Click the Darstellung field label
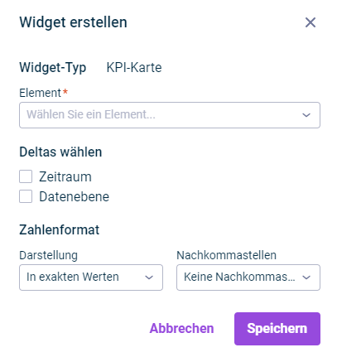The width and height of the screenshot is (337, 357). click(x=48, y=255)
